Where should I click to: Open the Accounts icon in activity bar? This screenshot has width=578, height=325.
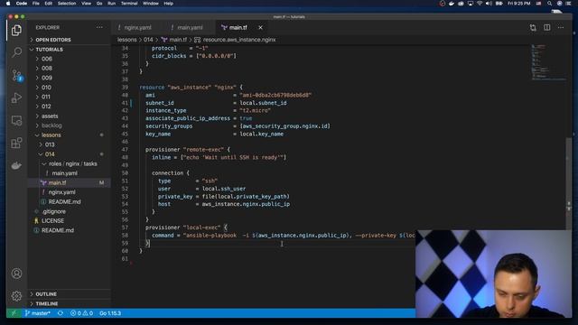pyautogui.click(x=16, y=274)
